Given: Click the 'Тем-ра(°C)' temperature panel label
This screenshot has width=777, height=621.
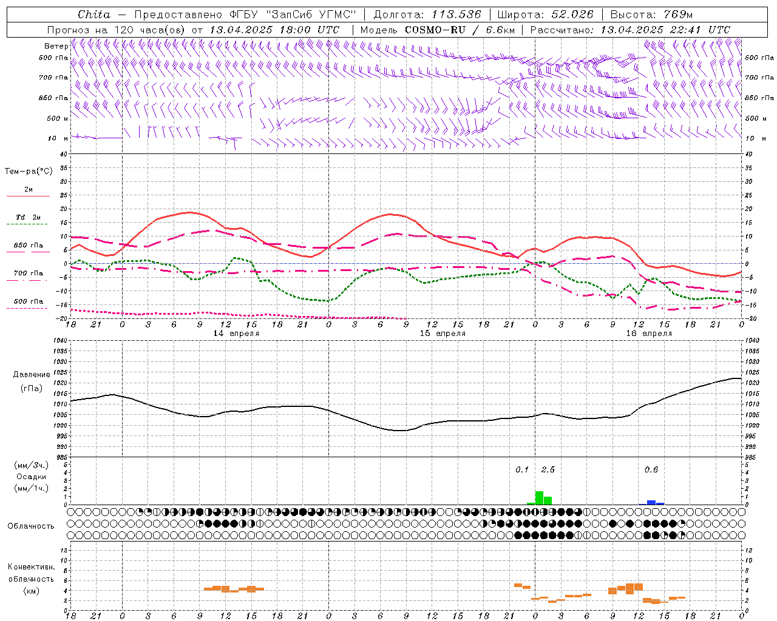Looking at the screenshot, I should click(x=29, y=172).
